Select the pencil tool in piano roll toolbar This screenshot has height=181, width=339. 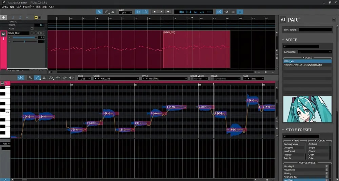[x=37, y=78]
